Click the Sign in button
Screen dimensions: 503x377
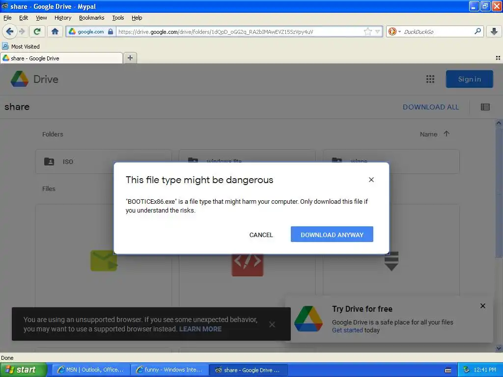(469, 79)
